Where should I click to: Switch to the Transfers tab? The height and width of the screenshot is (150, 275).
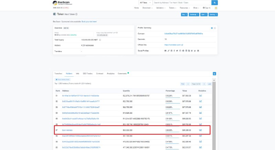pos(58,74)
